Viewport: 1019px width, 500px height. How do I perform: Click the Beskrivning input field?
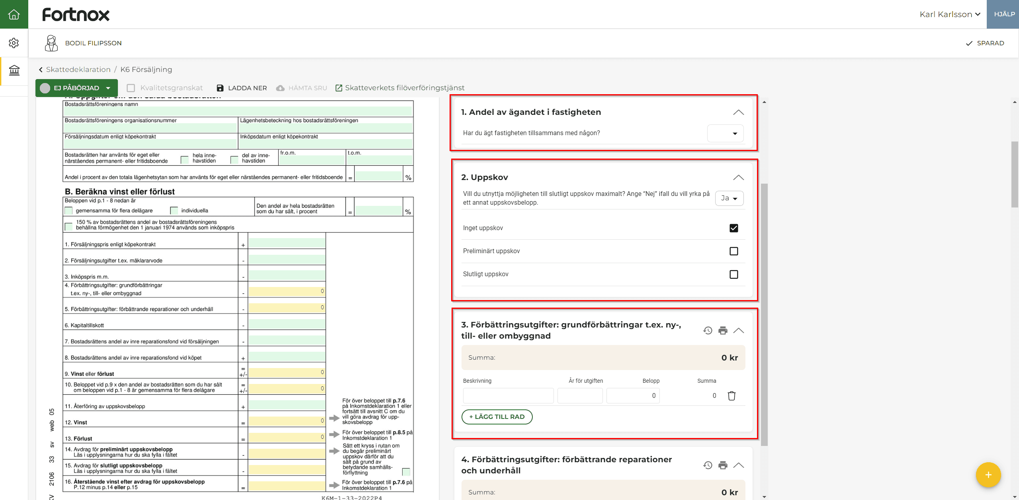click(508, 395)
